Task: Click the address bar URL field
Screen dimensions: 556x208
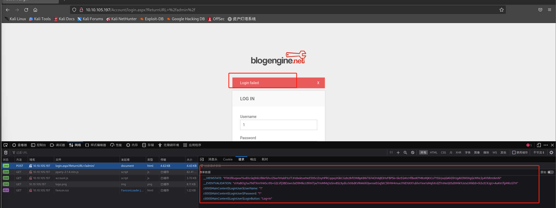Action: [288, 10]
